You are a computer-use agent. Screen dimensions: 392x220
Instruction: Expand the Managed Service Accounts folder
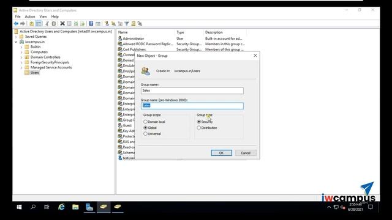[21, 68]
